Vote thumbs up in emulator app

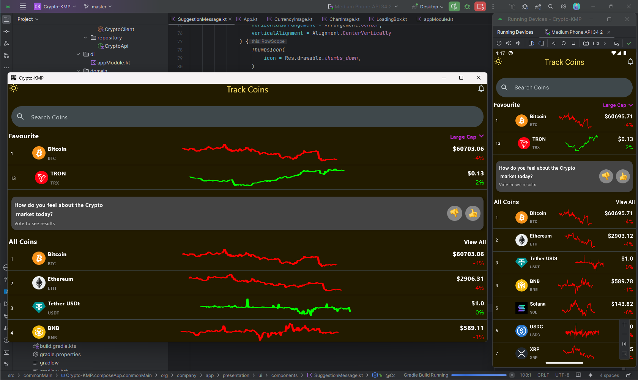click(x=623, y=176)
